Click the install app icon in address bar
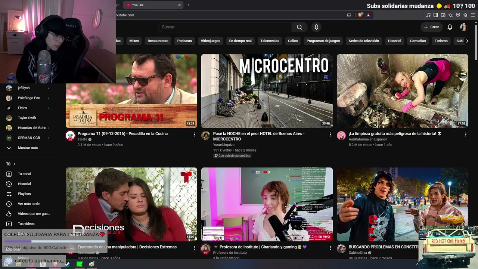 (349, 15)
